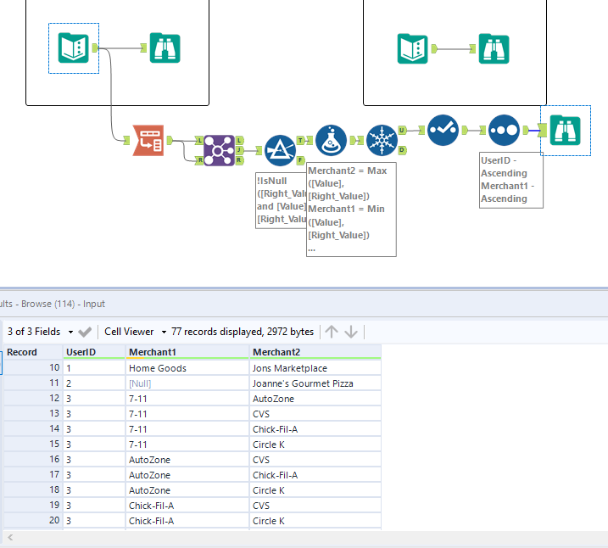
Task: Select the Joanne's Gourmet Pizza cell
Action: 315,383
